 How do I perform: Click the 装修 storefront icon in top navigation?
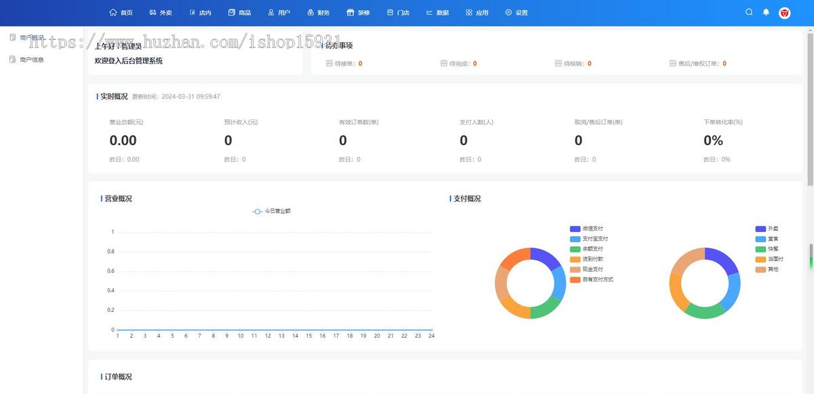(350, 13)
